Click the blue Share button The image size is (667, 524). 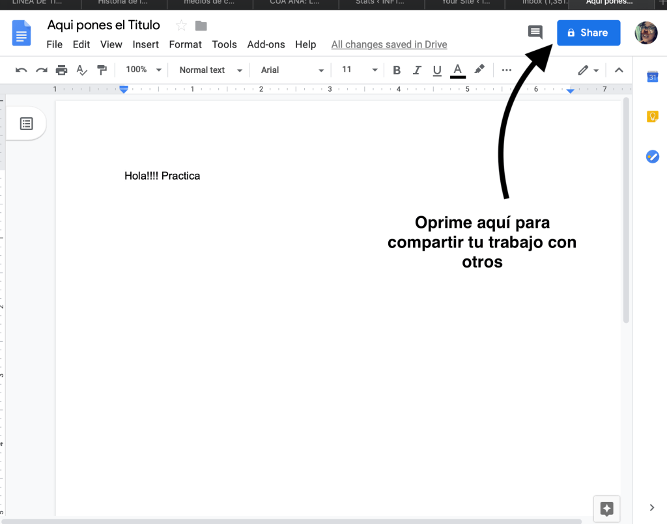[588, 33]
